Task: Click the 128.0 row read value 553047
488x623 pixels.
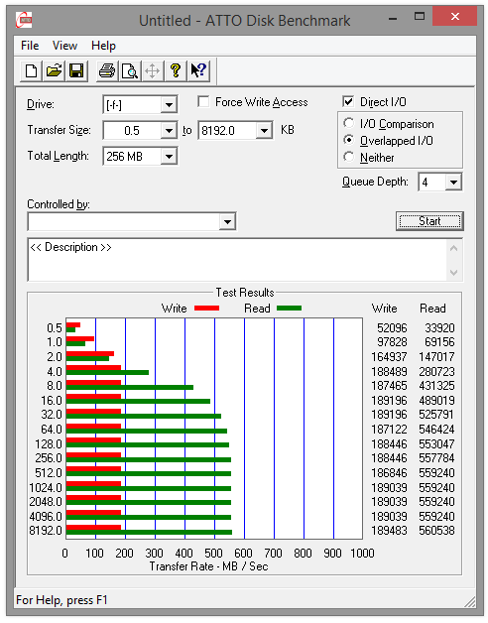Action: pos(436,444)
